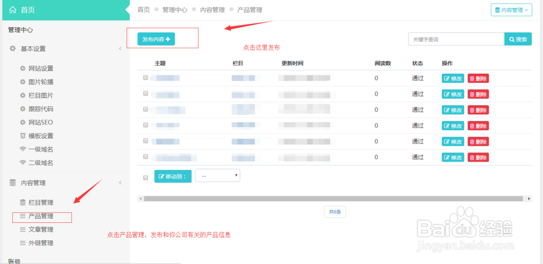The width and height of the screenshot is (543, 264).
Task: Click the list icon beside 文章管理
Action: coord(23,229)
